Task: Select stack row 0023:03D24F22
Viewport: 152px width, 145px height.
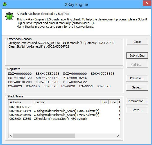Action: coord(64,107)
